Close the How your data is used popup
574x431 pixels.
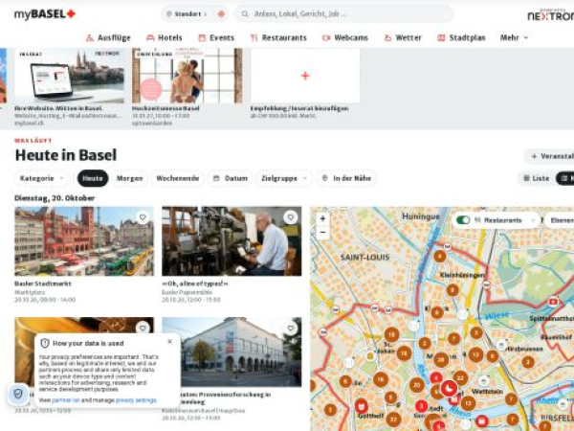tap(170, 341)
